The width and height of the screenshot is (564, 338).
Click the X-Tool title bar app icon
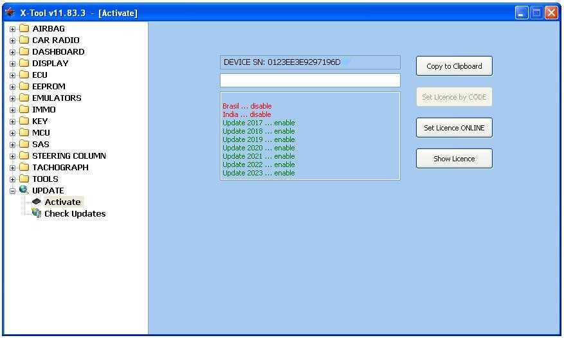point(10,13)
